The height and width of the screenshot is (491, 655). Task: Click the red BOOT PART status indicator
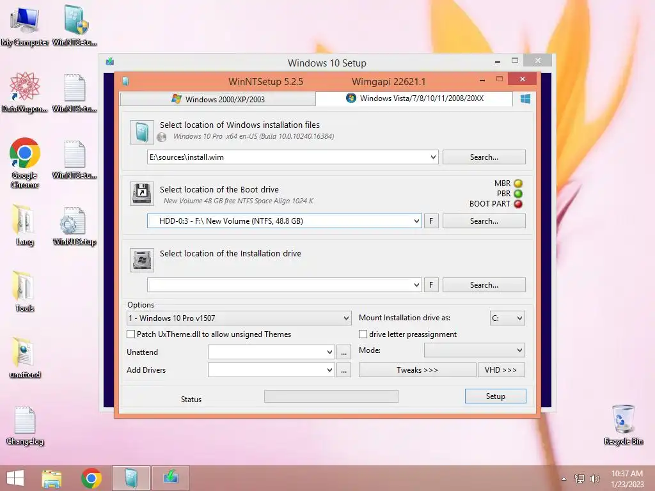click(x=518, y=204)
